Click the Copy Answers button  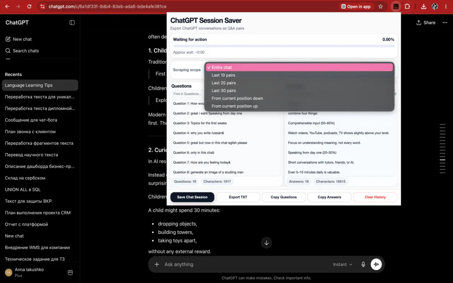point(329,197)
